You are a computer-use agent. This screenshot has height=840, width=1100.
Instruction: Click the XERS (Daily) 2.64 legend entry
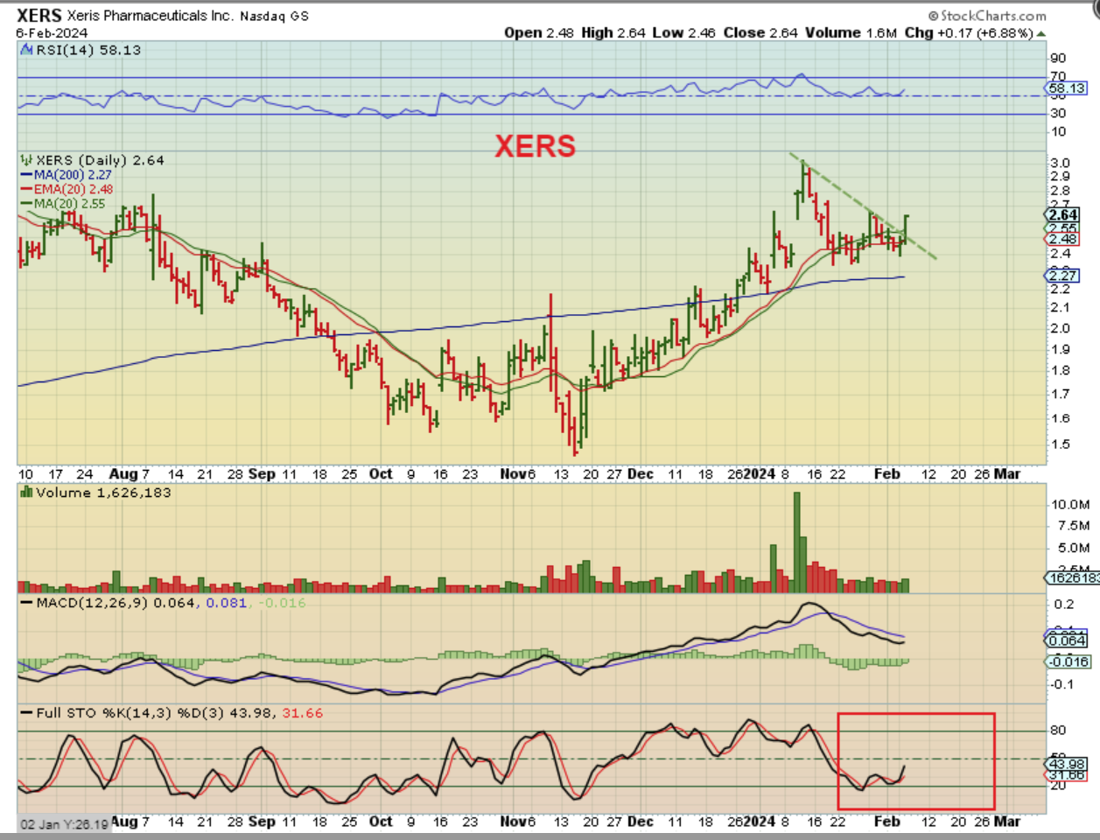pyautogui.click(x=100, y=160)
